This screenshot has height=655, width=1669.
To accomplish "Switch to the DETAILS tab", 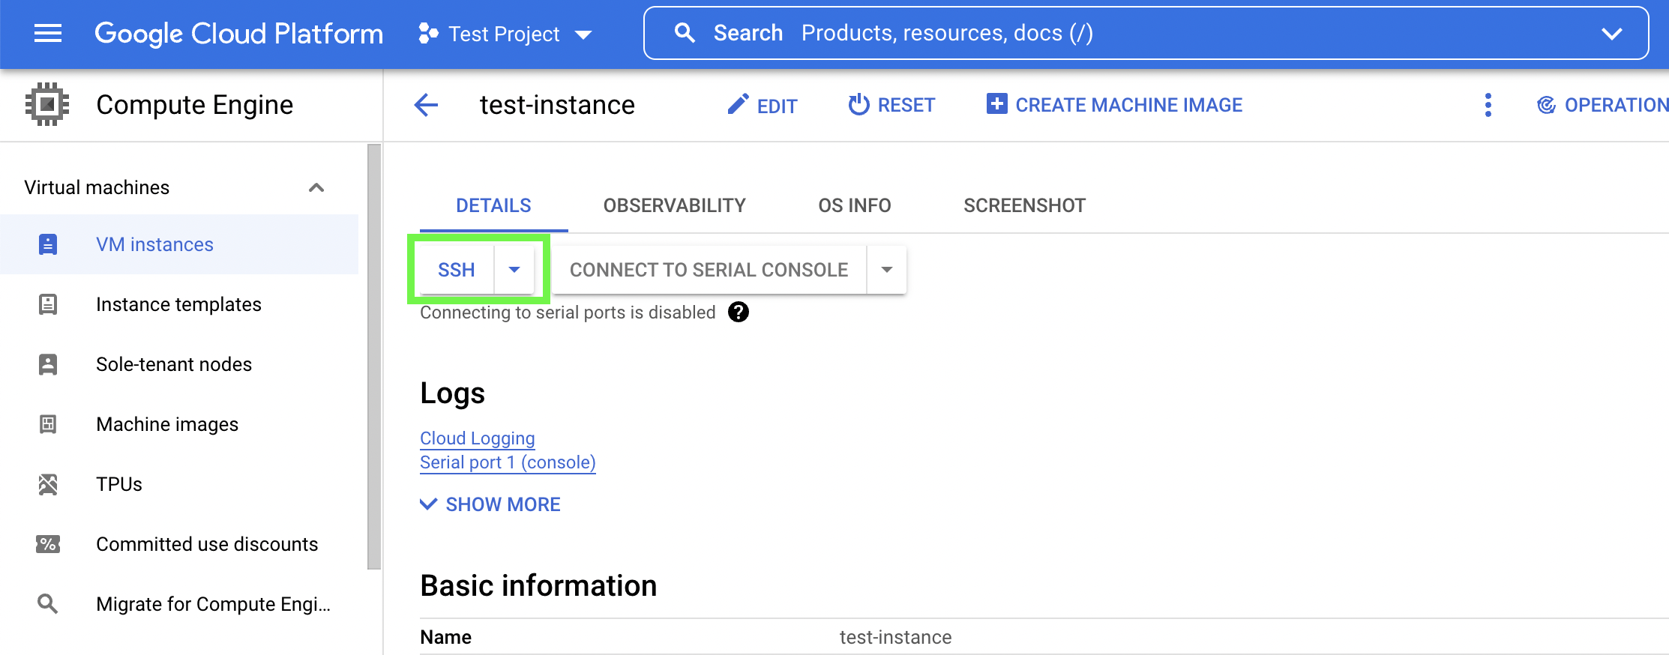I will coord(493,205).
